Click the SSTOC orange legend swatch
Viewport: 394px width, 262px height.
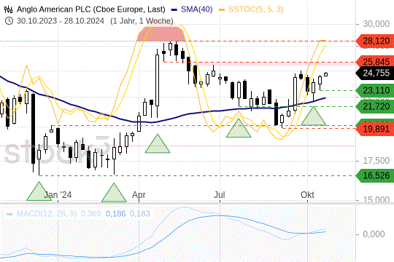tap(222, 9)
